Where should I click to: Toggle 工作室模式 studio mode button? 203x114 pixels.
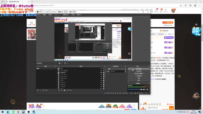139,76
